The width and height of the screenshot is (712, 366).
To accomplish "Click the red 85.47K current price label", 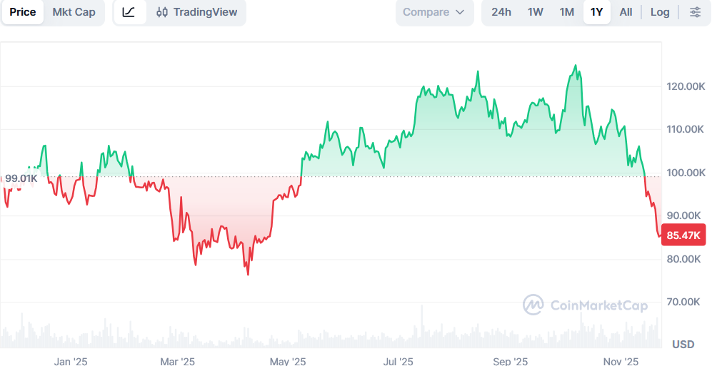I will point(683,235).
